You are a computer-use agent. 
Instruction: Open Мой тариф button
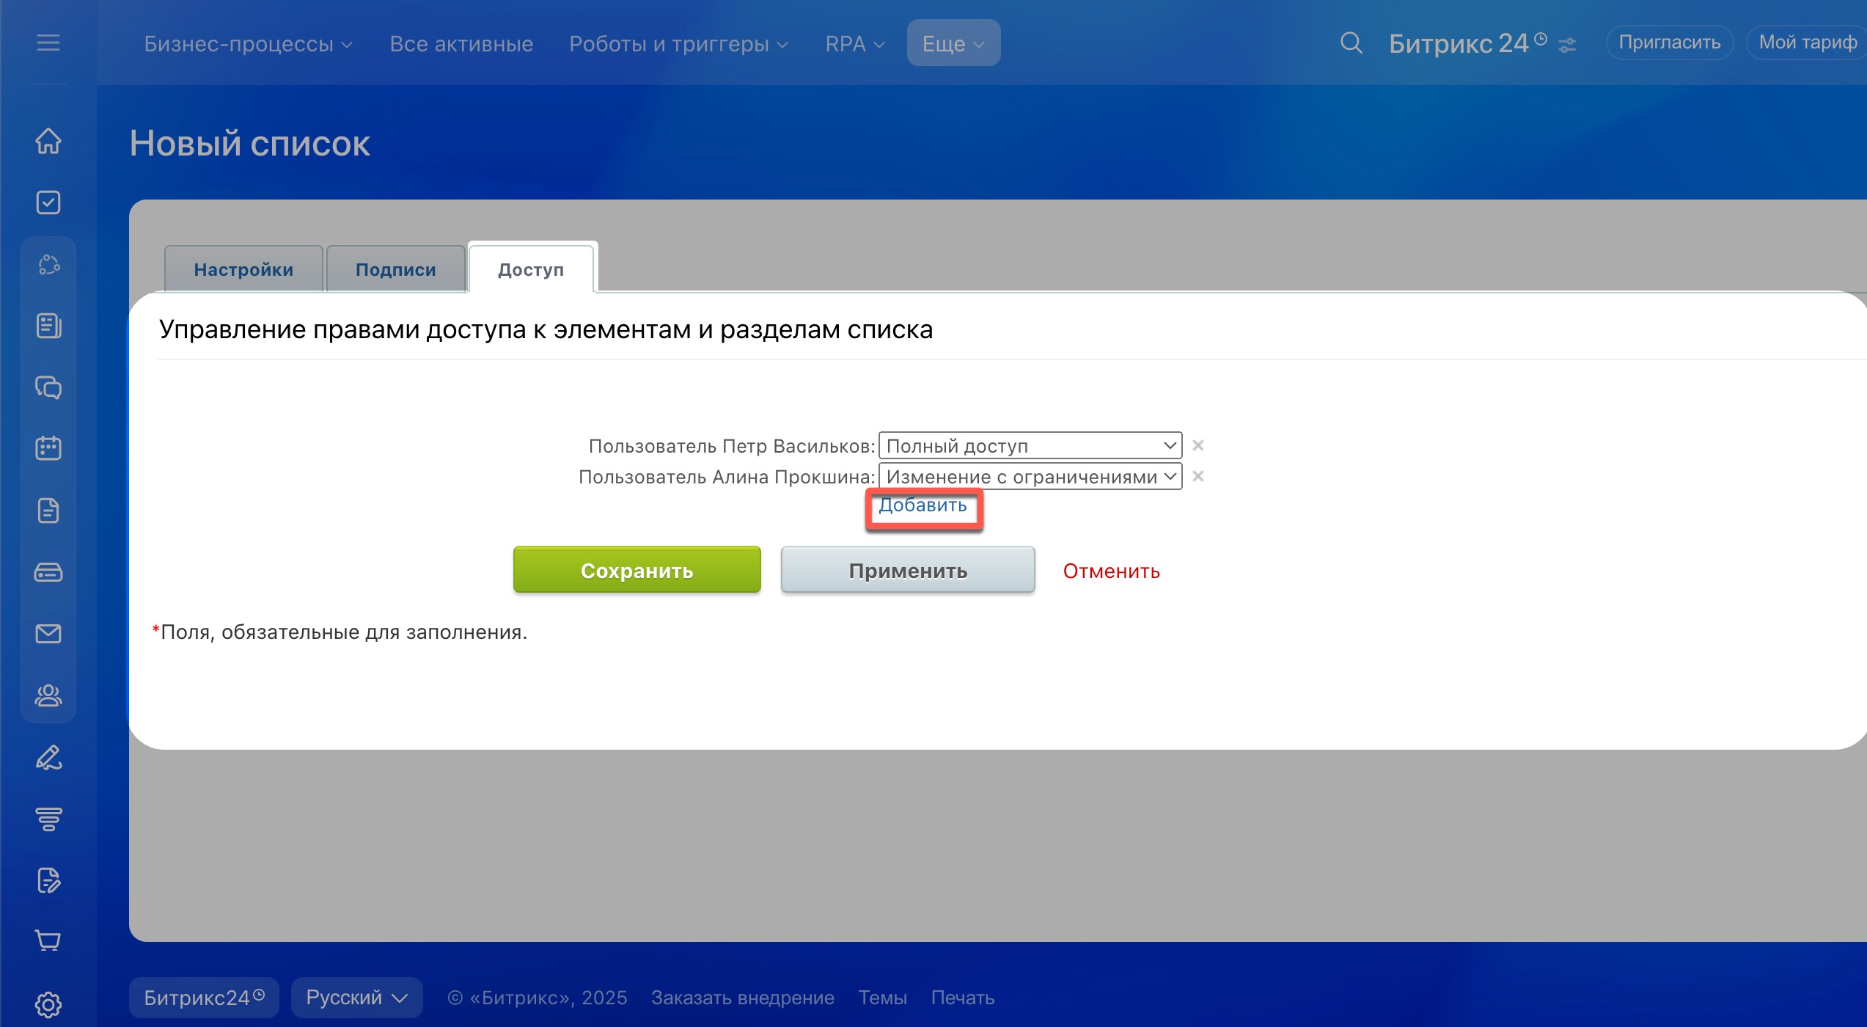pyautogui.click(x=1807, y=43)
